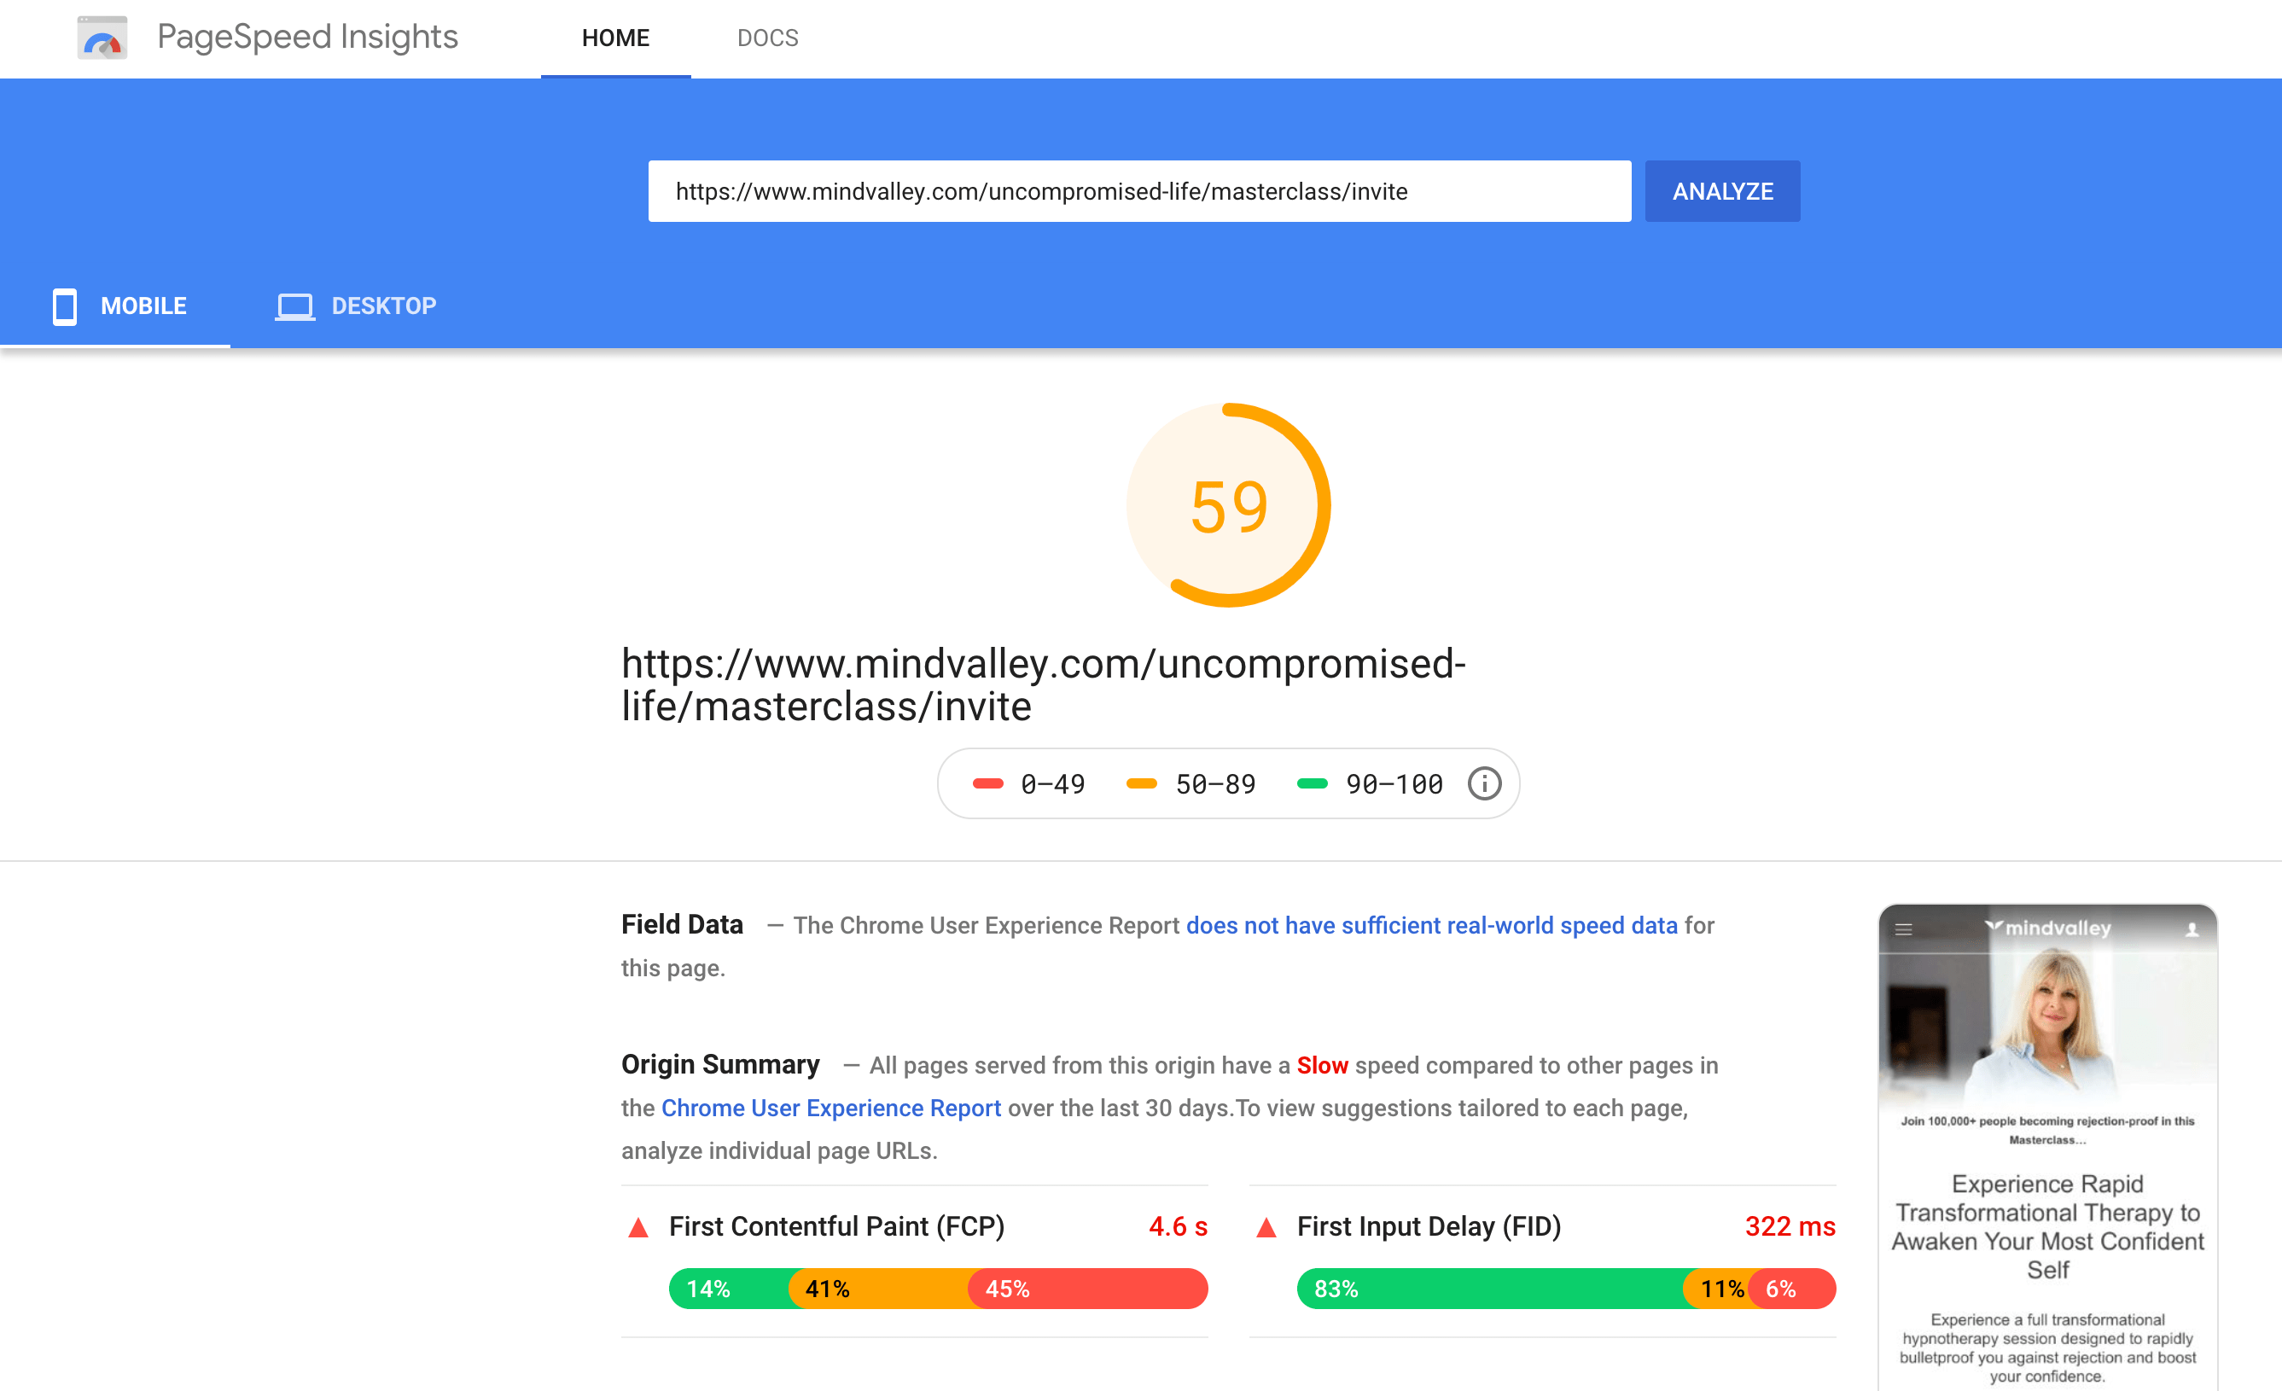
Task: Click the URL input field
Action: tap(1138, 192)
